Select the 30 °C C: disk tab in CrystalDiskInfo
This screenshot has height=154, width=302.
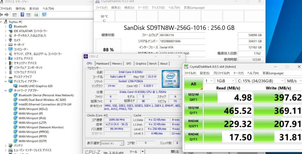(x=104, y=16)
